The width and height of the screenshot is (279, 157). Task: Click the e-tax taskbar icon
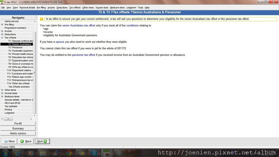[107, 153]
